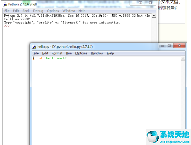Open the Run menu in hello.py editor
The image size is (191, 145).
tap(69, 53)
